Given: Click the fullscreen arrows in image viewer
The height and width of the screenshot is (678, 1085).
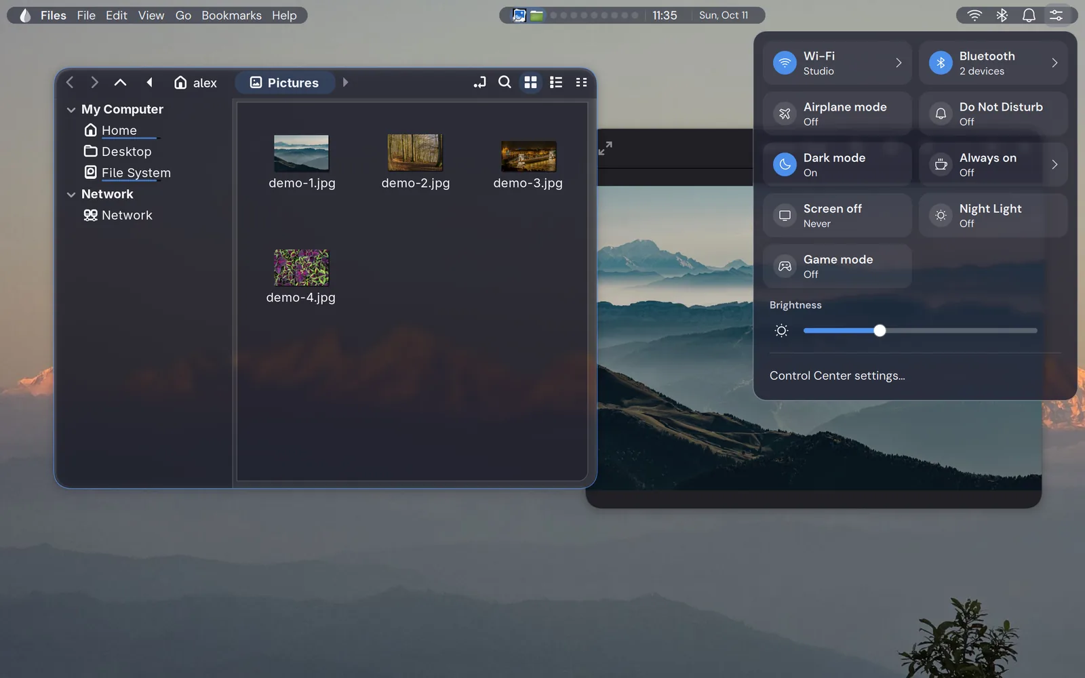Looking at the screenshot, I should (606, 148).
